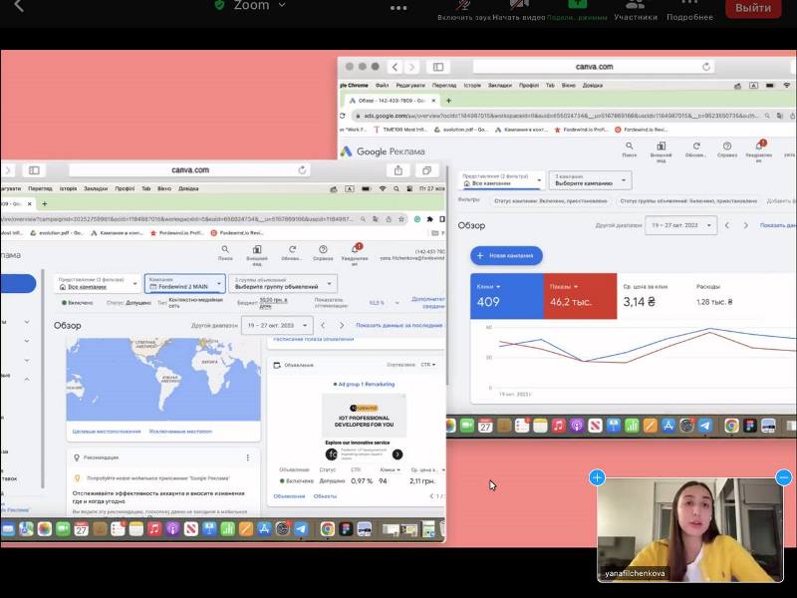The image size is (797, 598).
Task: Click share icon in left Safari toolbar
Action: (x=398, y=170)
